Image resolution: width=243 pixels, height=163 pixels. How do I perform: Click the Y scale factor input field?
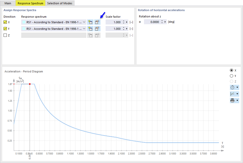click(x=114, y=29)
